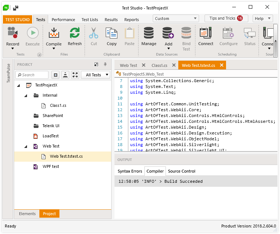
Task: Click the SharePoint folder icon
Action: pos(36,116)
